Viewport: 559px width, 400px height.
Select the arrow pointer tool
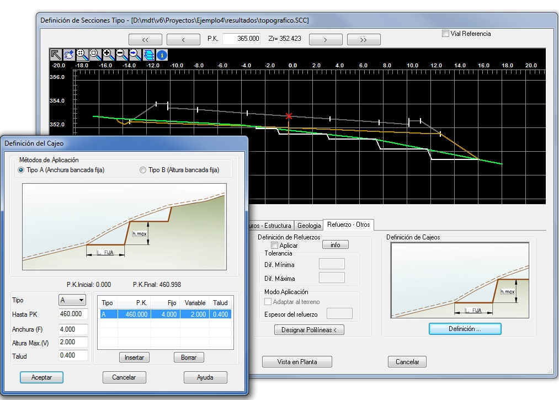coord(56,55)
